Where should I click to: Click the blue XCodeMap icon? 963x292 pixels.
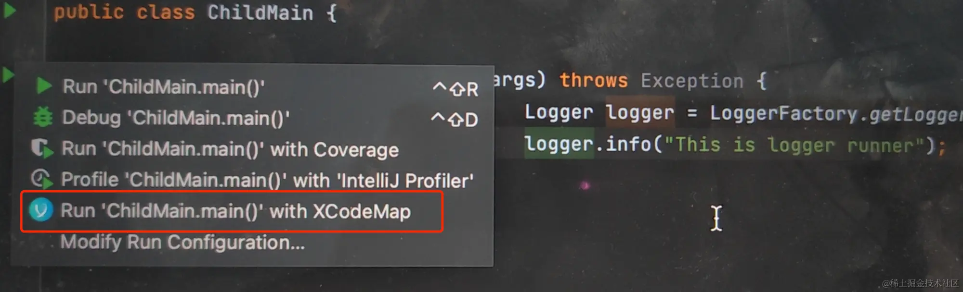point(41,210)
